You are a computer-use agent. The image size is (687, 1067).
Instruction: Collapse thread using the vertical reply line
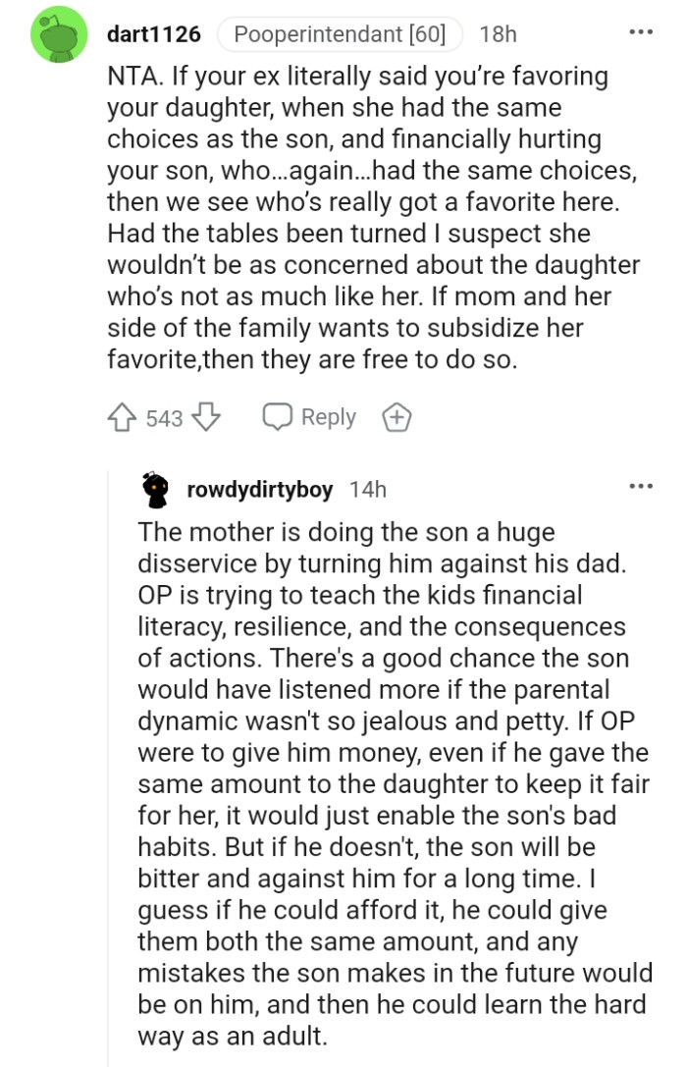pyautogui.click(x=108, y=766)
